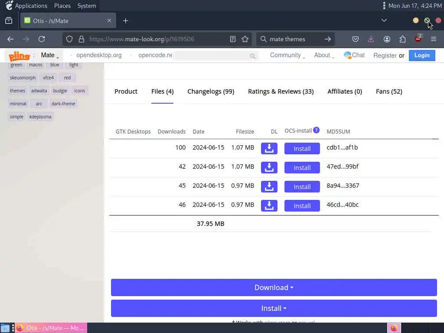Expand the Community menu

287,55
